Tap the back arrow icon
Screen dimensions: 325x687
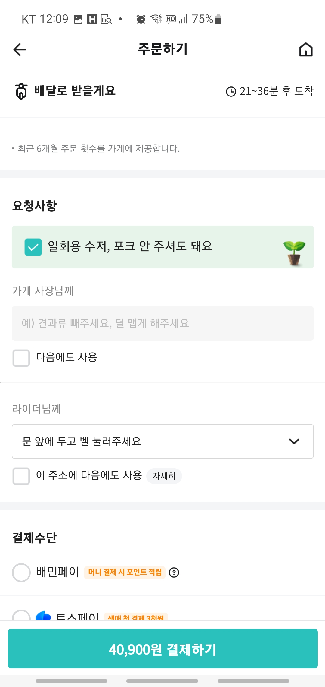click(x=20, y=49)
